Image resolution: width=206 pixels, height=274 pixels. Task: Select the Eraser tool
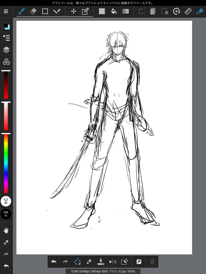tap(33, 11)
